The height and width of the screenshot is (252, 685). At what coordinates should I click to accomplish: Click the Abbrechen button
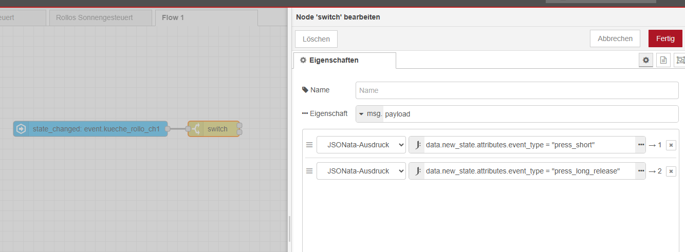coord(615,39)
